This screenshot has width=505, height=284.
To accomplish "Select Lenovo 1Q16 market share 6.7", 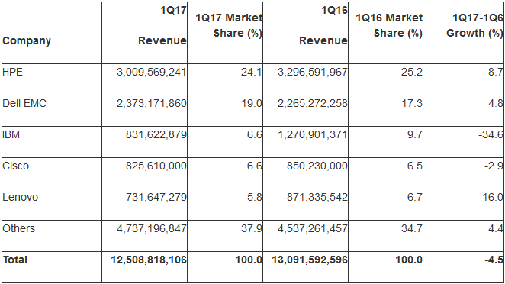I will 414,197.
